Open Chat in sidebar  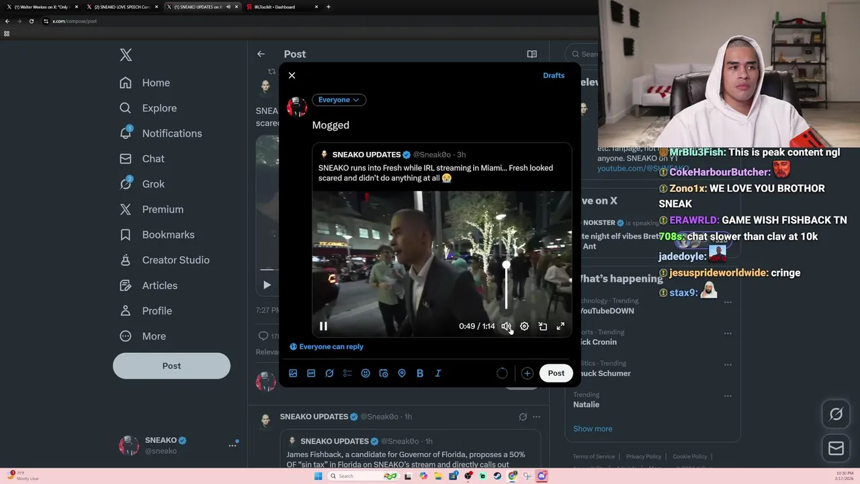(x=142, y=159)
